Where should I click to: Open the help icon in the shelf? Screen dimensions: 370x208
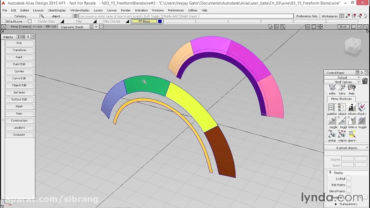(351, 88)
